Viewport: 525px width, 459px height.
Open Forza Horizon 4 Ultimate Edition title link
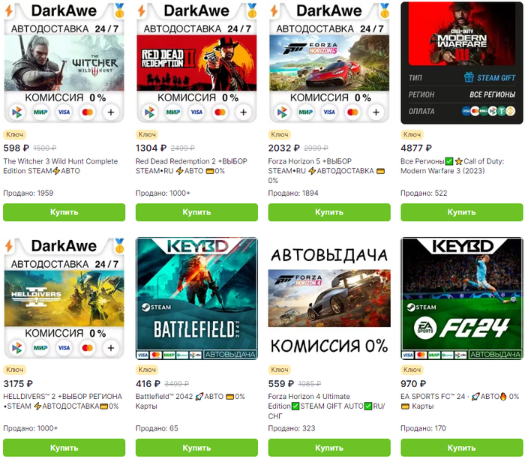pos(326,406)
